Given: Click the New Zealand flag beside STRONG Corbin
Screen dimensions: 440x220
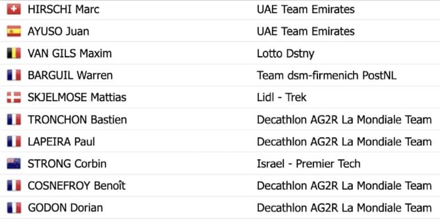Looking at the screenshot, I should (x=14, y=163).
